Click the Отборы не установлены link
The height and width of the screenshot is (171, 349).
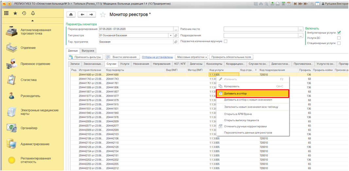pyautogui.click(x=158, y=57)
